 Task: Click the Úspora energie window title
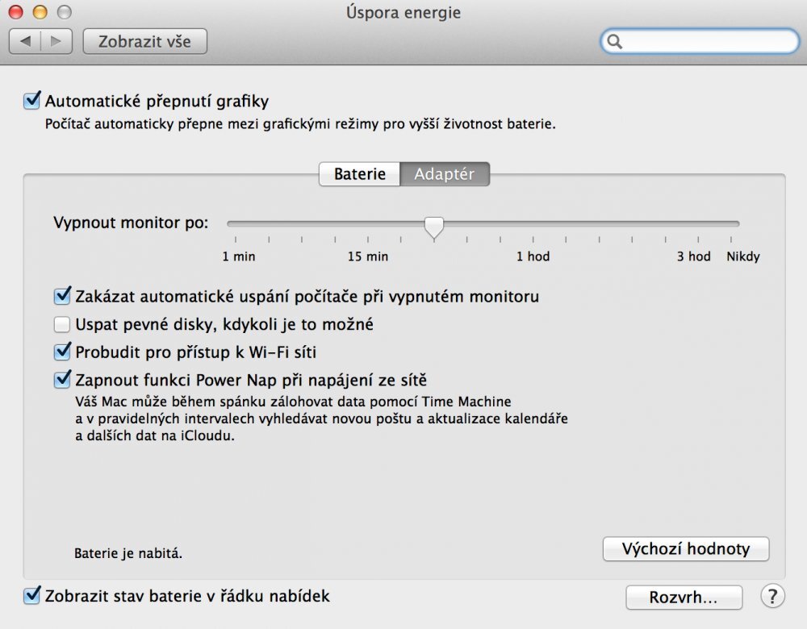(x=403, y=12)
